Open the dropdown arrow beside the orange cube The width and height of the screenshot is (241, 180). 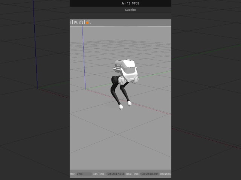pyautogui.click(x=90, y=23)
